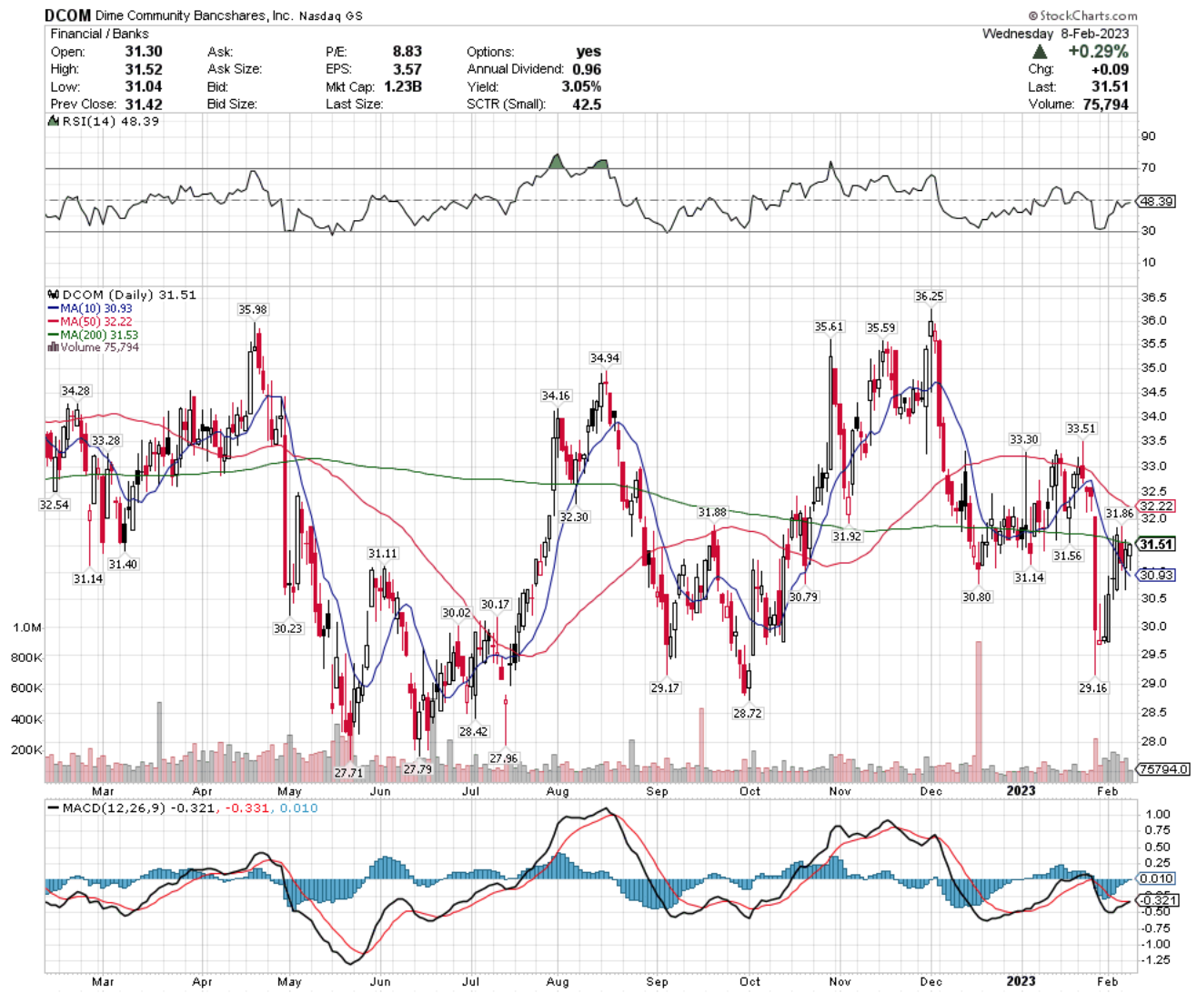Screen dimensions: 1197x993
Task: Click the 30.80 December low label
Action: coord(976,597)
